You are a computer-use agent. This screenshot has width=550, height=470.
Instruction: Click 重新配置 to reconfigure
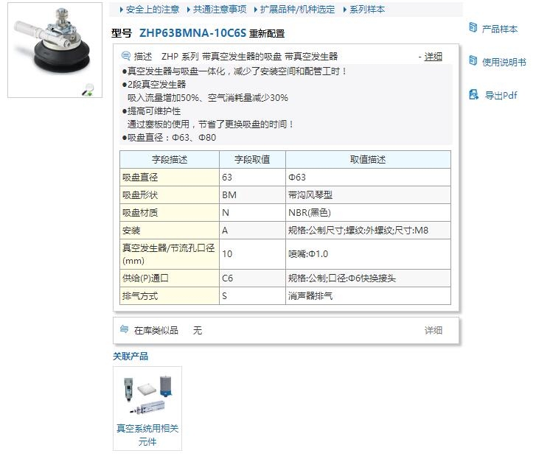click(x=267, y=34)
